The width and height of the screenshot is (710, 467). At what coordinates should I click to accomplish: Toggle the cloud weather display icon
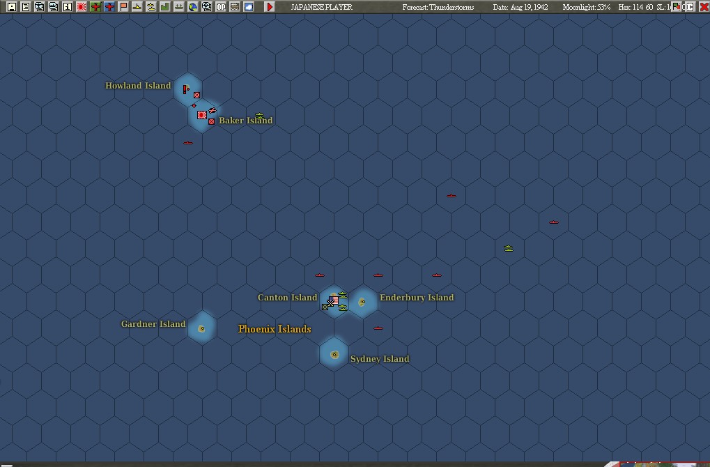(x=249, y=7)
